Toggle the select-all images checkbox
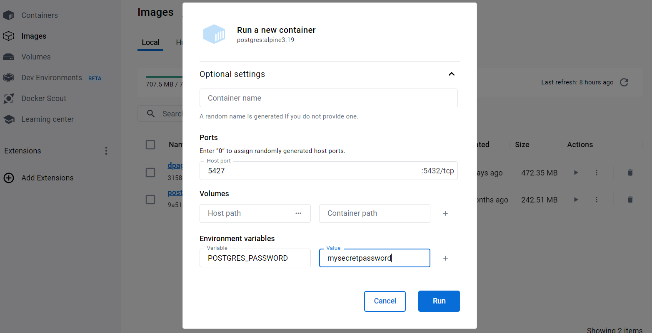This screenshot has height=333, width=652. click(150, 145)
